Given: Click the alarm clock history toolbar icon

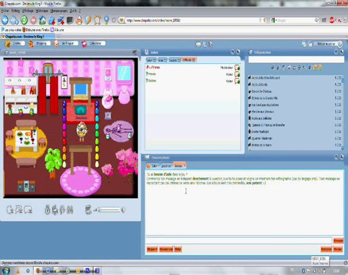Looking at the screenshot, I should tap(97, 20).
